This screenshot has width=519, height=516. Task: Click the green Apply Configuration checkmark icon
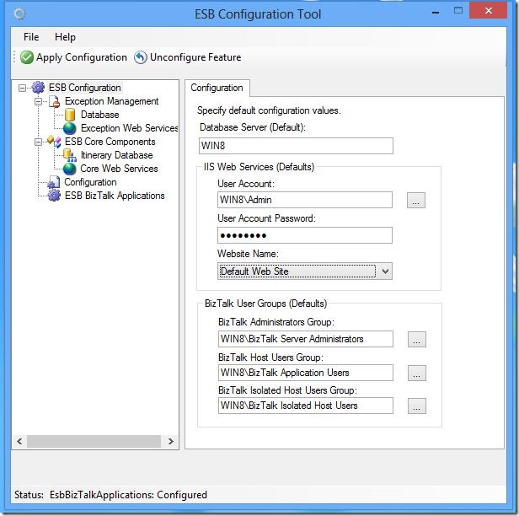click(27, 57)
